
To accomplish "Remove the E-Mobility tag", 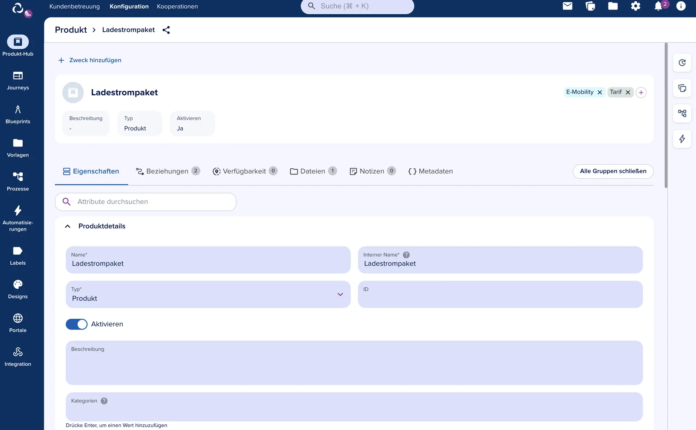I will [x=600, y=92].
